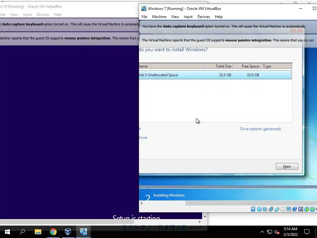Open the Windows Start menu
Viewport: 317px width, 238px height.
[7, 231]
